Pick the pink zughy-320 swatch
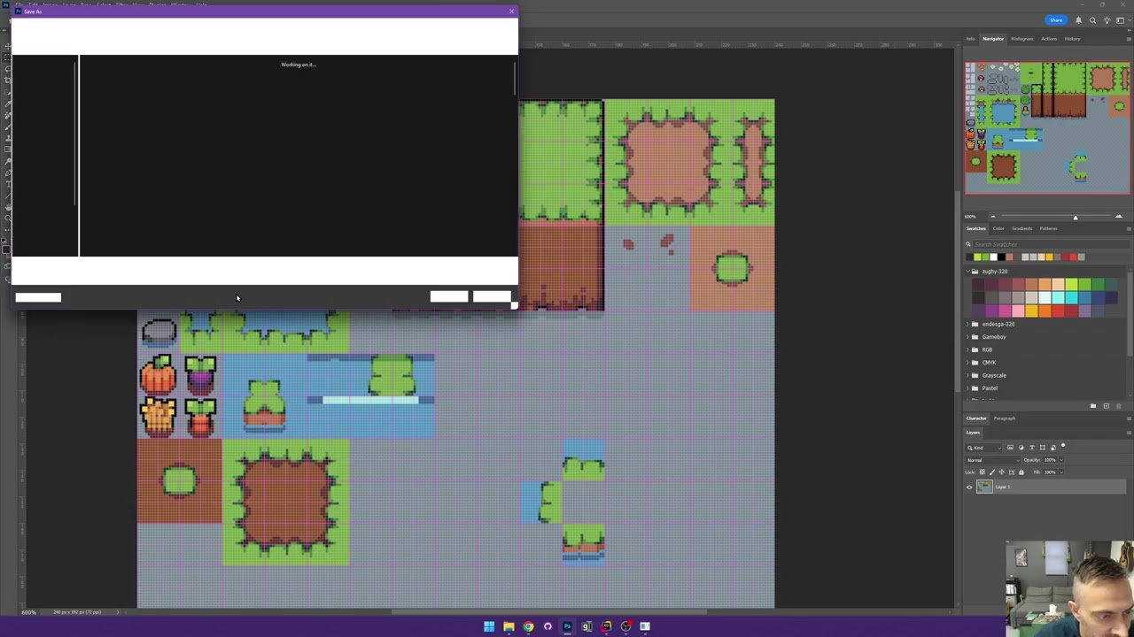The width and height of the screenshot is (1134, 637). point(1018,311)
